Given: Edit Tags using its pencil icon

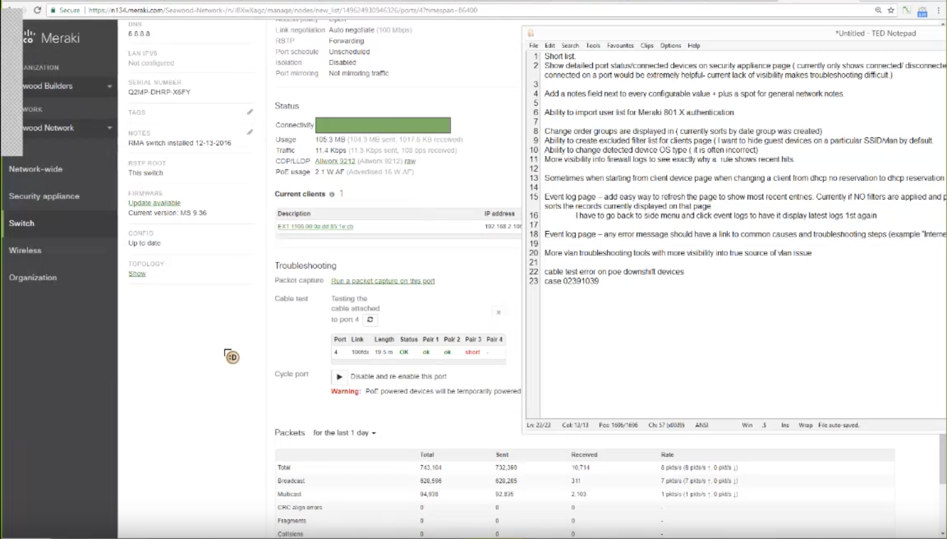Looking at the screenshot, I should click(x=251, y=111).
